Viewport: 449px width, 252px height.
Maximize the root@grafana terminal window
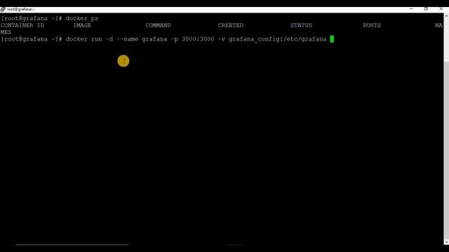point(426,9)
